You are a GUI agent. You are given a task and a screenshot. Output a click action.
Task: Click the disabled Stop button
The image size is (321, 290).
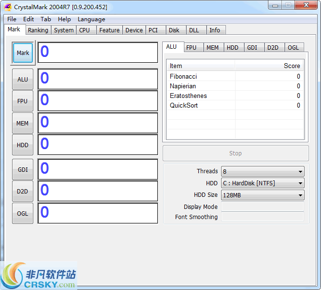[236, 153]
